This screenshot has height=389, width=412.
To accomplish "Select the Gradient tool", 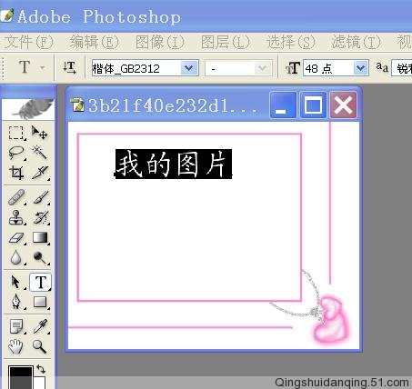I will (40, 238).
